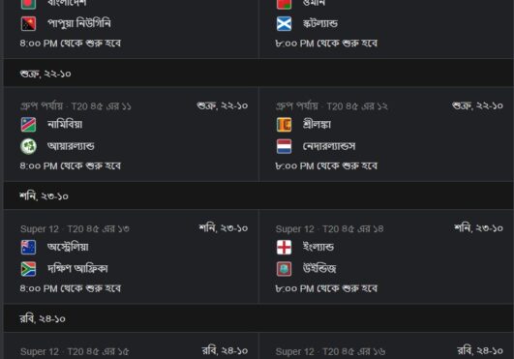The image size is (514, 359).
Task: Click the Netherlands flag icon
Action: 284,146
